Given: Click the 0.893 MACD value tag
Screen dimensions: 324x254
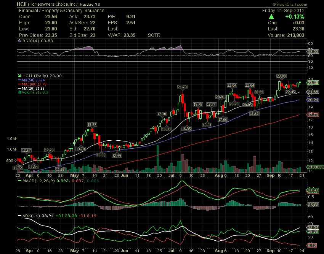Looking at the screenshot, I should (313, 190).
